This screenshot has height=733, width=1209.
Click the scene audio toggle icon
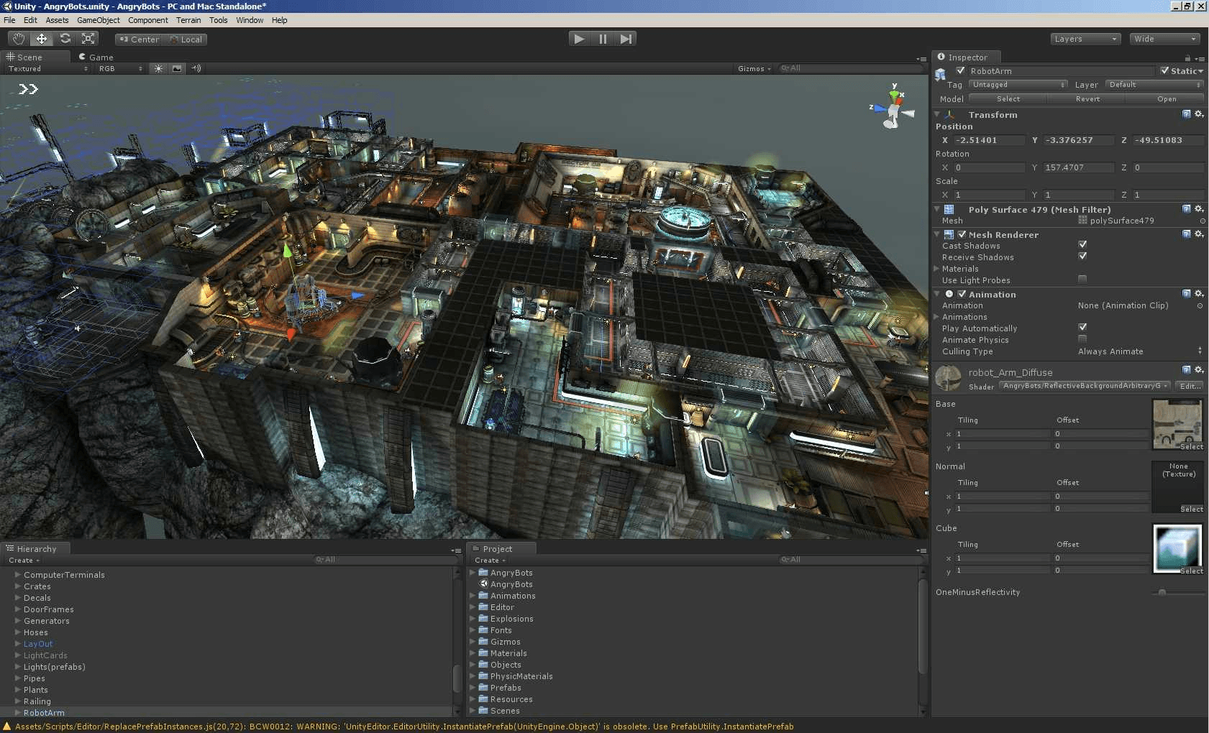[196, 68]
